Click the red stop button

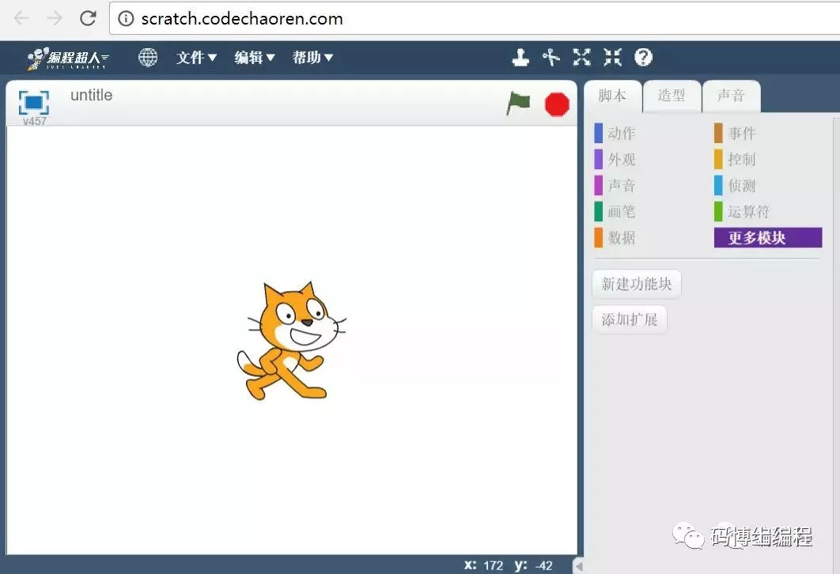pos(557,104)
